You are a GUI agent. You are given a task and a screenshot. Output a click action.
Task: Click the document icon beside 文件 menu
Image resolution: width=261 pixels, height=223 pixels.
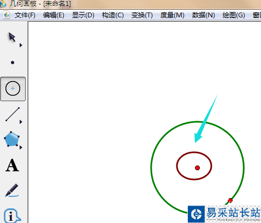point(7,15)
